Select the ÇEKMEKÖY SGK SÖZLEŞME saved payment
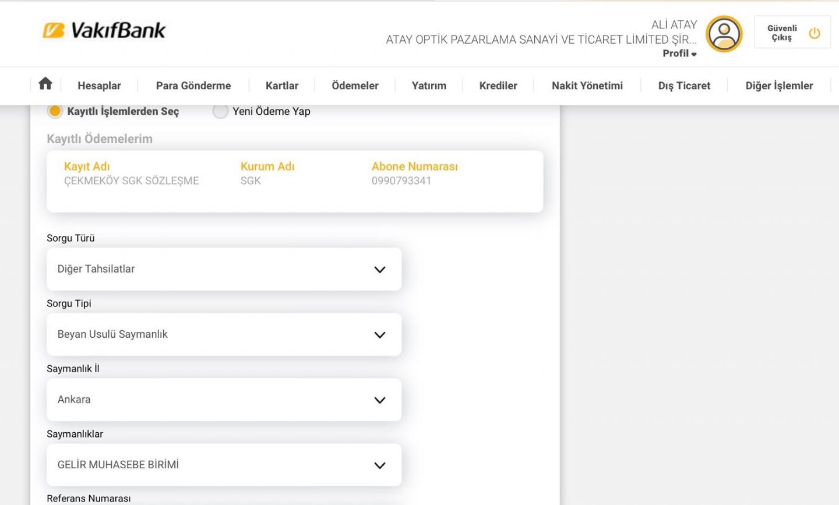This screenshot has height=505, width=839. [132, 181]
